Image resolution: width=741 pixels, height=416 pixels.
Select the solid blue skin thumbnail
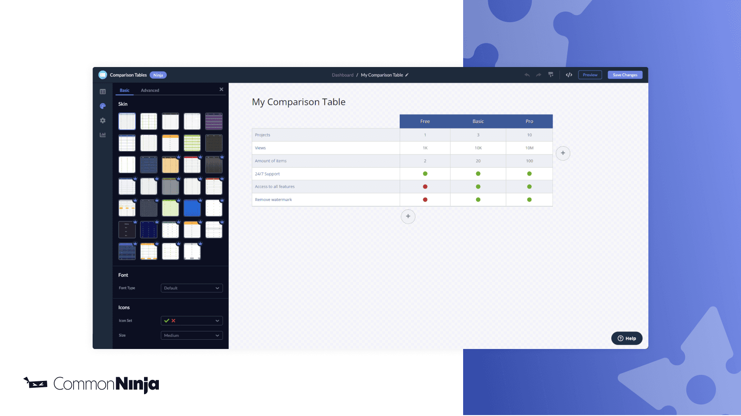(192, 208)
